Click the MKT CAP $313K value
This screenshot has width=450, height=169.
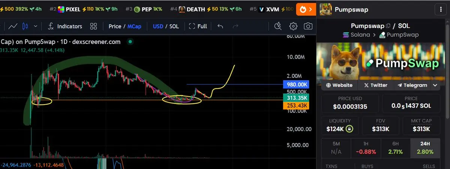pyautogui.click(x=421, y=129)
